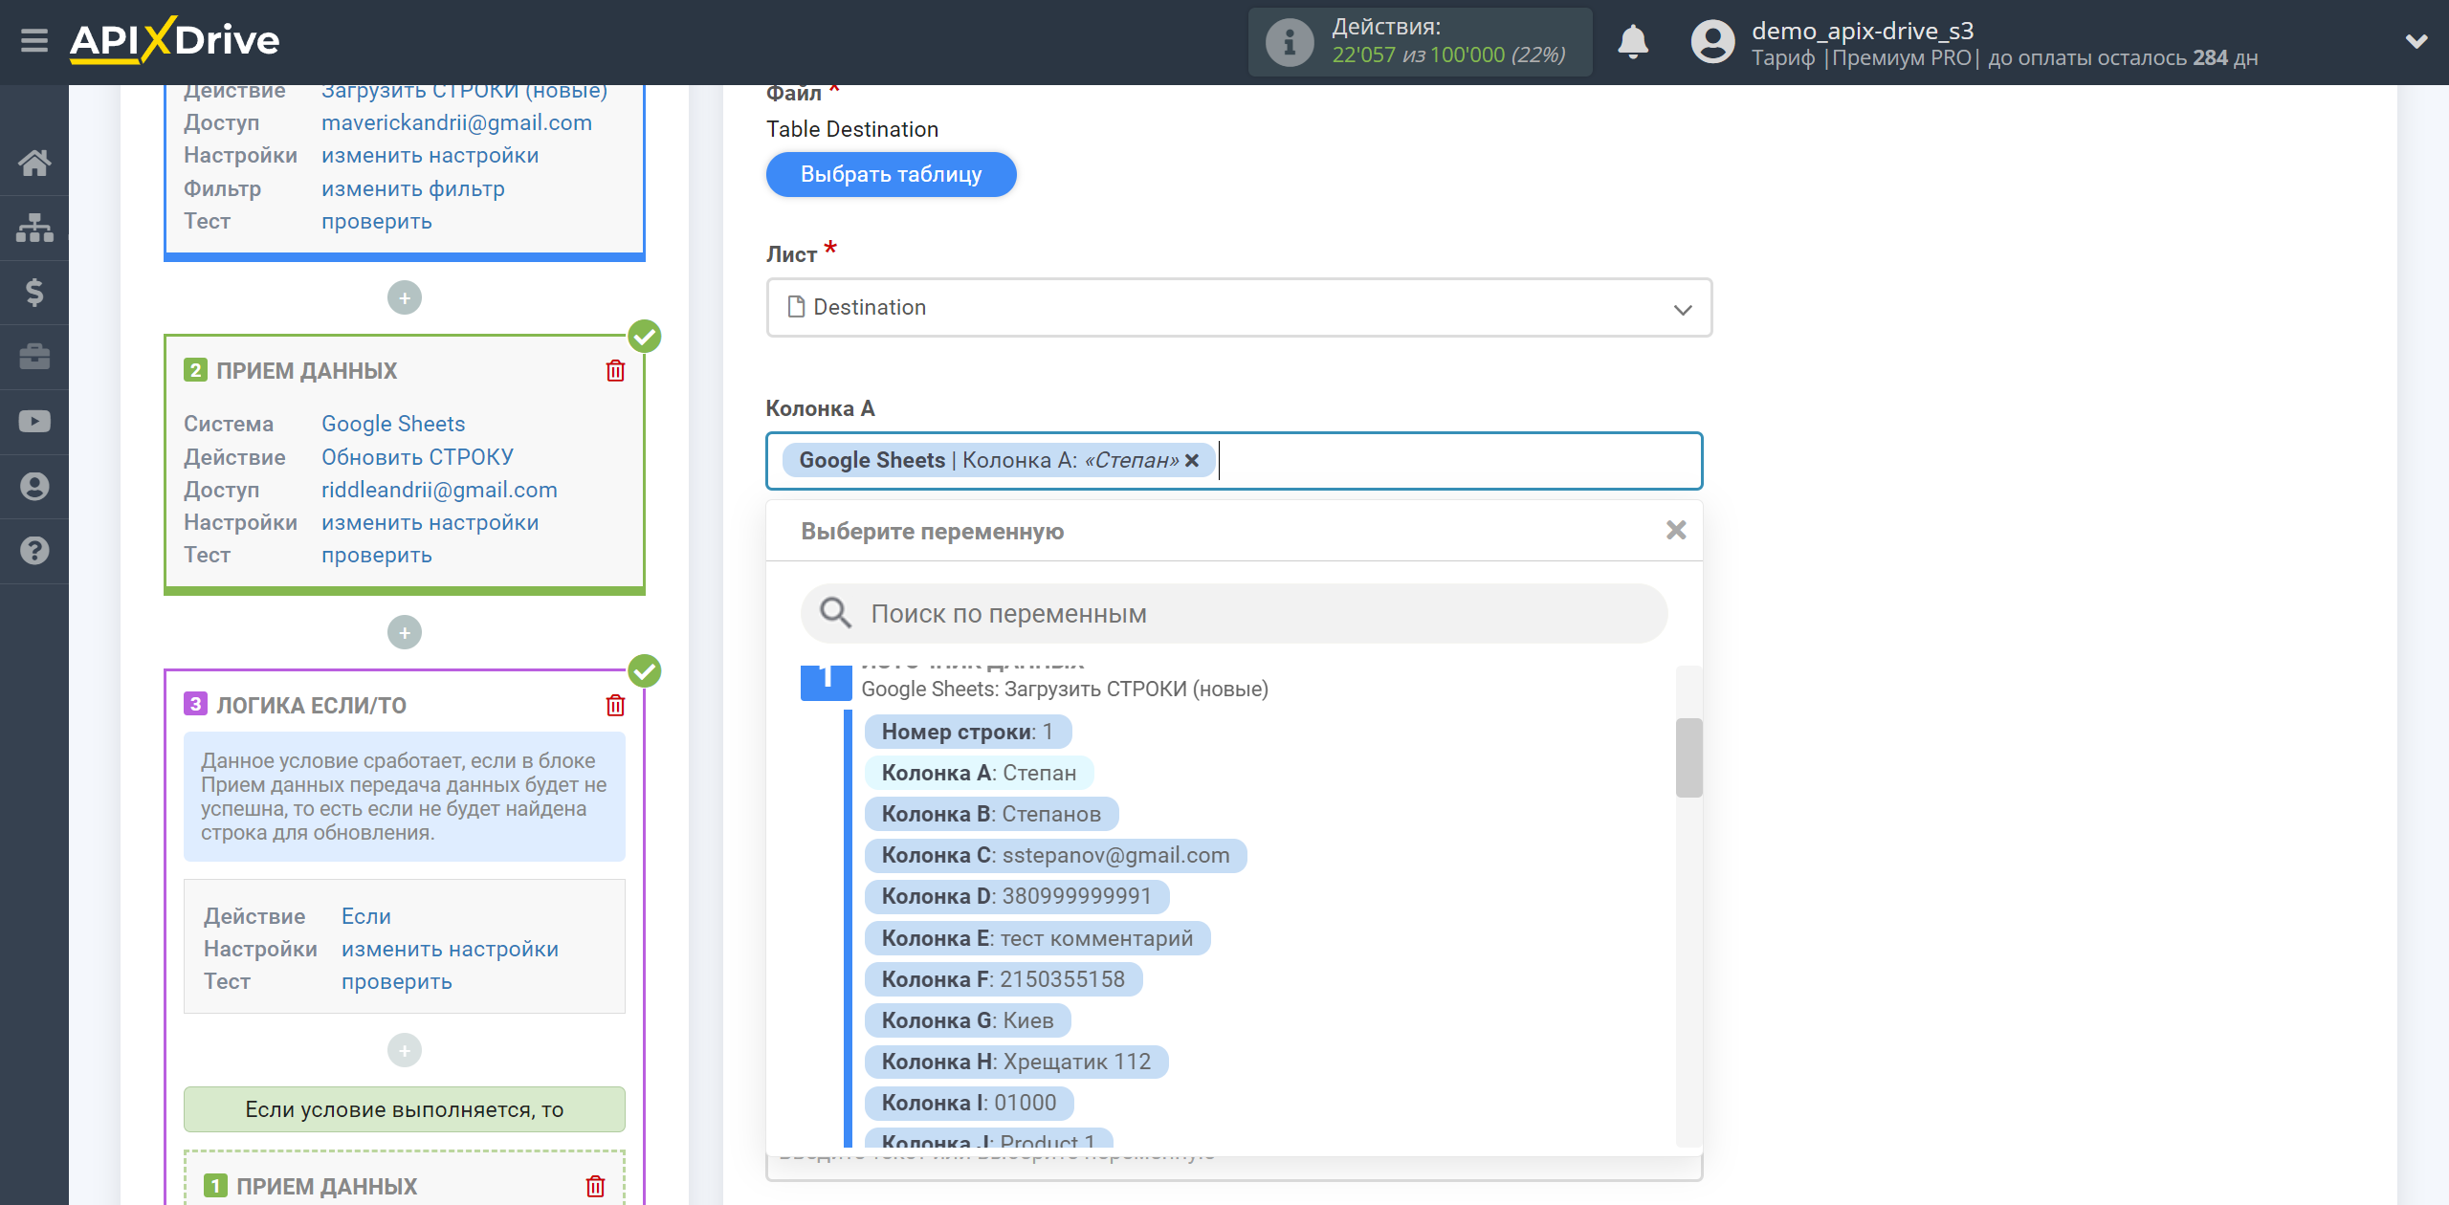Click the variable list scrollbar
Screen dimensions: 2449x1205
pyautogui.click(x=1688, y=757)
